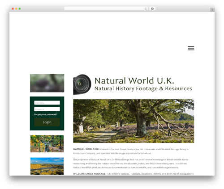Click the bold NATURAL WORLD UK text
Screen dimensions: 224x189
[86, 149]
